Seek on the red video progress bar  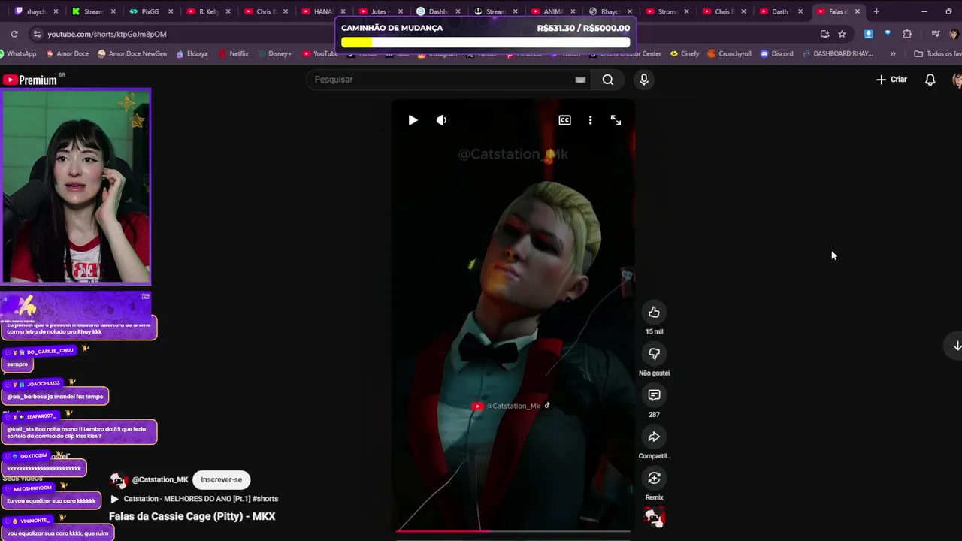pyautogui.click(x=513, y=531)
